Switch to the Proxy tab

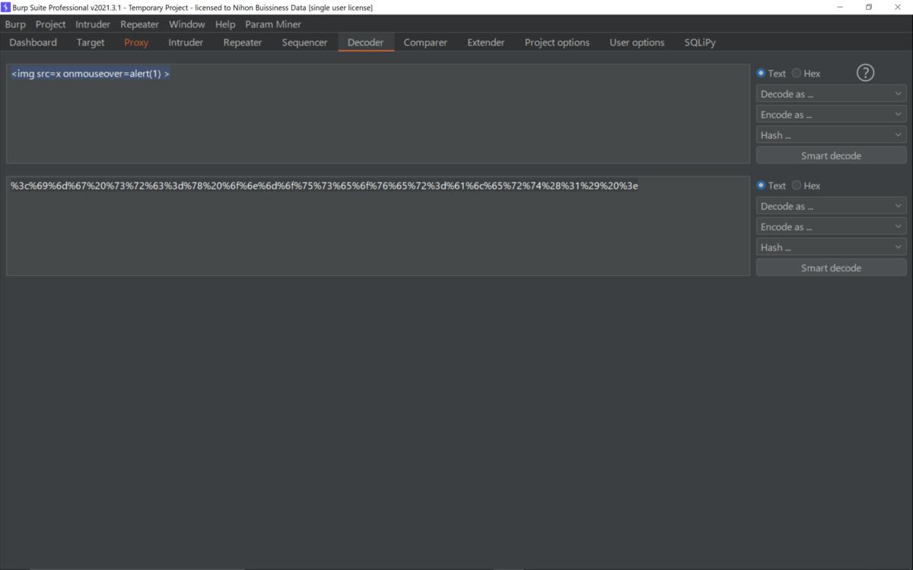pyautogui.click(x=136, y=43)
